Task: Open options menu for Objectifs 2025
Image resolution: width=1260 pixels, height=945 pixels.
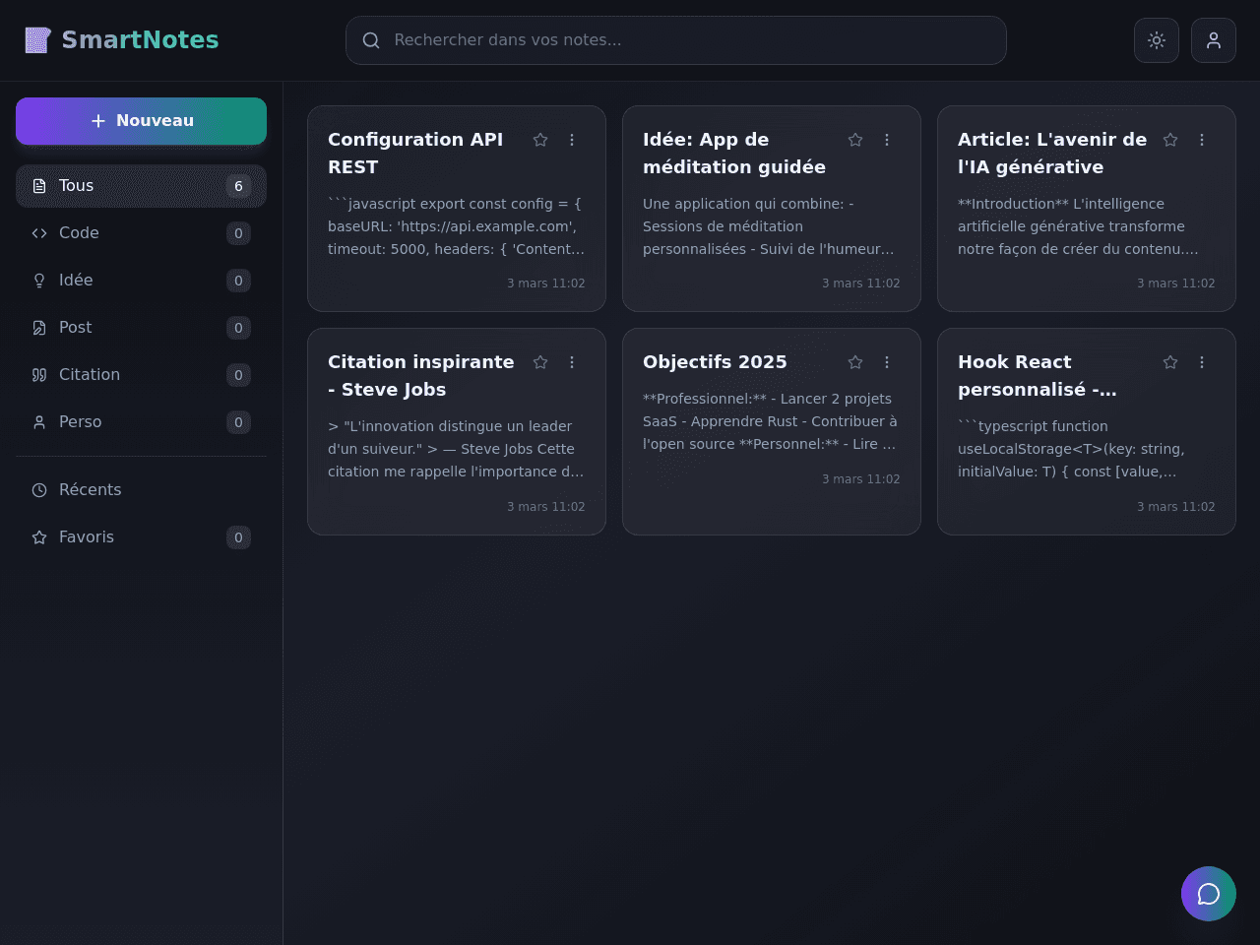Action: click(887, 362)
